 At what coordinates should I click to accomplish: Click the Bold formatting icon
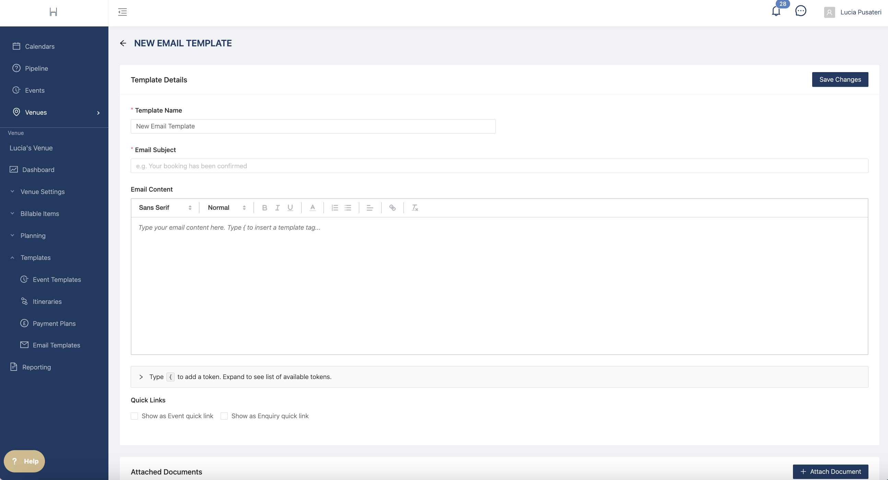(265, 208)
